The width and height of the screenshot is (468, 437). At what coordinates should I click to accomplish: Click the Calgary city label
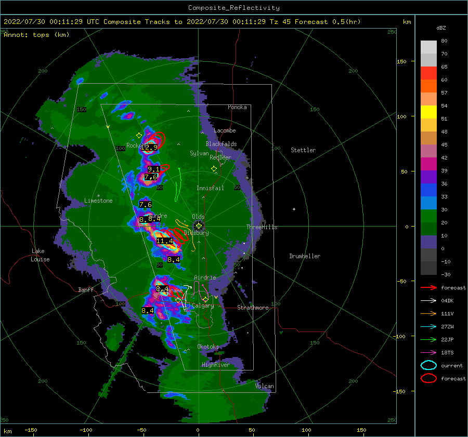(x=203, y=306)
